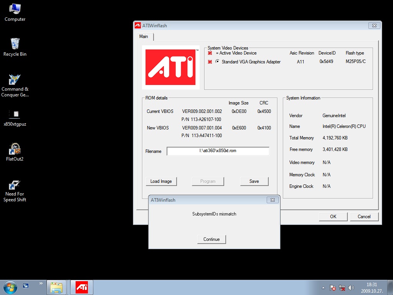This screenshot has height=295, width=393.
Task: Click Cancel in the ATIWinflash window
Action: coord(364,217)
